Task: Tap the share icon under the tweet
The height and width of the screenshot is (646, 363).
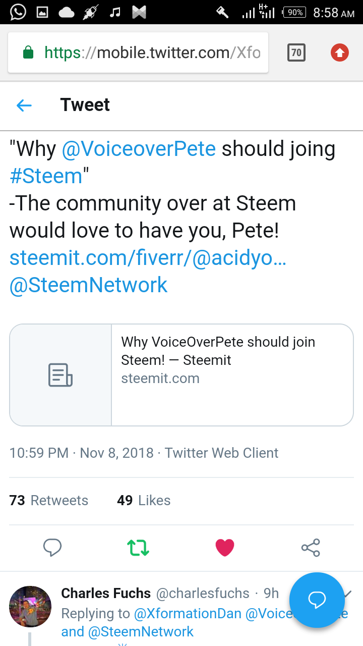Action: coord(311,548)
